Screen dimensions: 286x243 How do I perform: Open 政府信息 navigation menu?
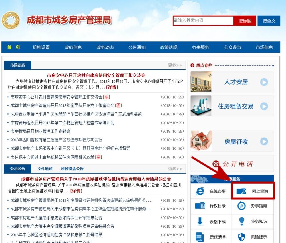(73, 47)
